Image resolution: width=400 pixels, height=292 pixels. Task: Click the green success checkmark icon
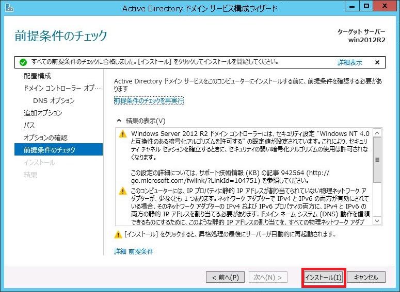coord(23,62)
